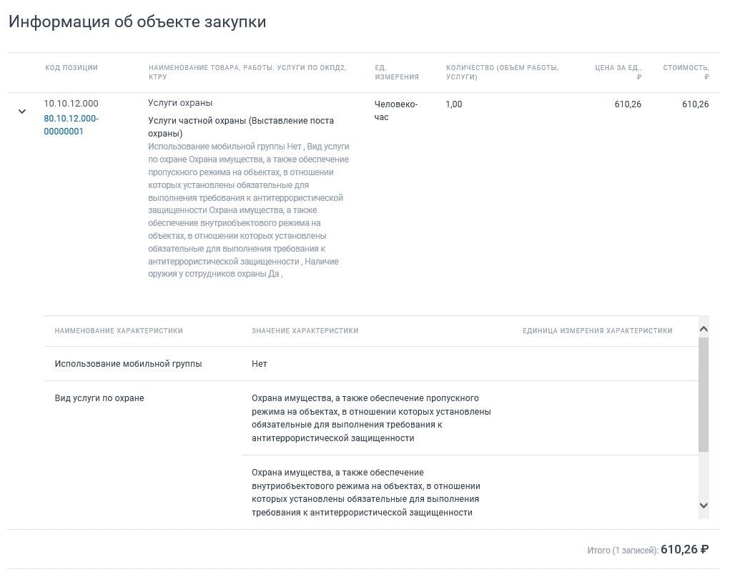Click the 'Наименование товара, работы, услуги' column header
Image resolution: width=740 pixels, height=577 pixels.
click(x=247, y=72)
